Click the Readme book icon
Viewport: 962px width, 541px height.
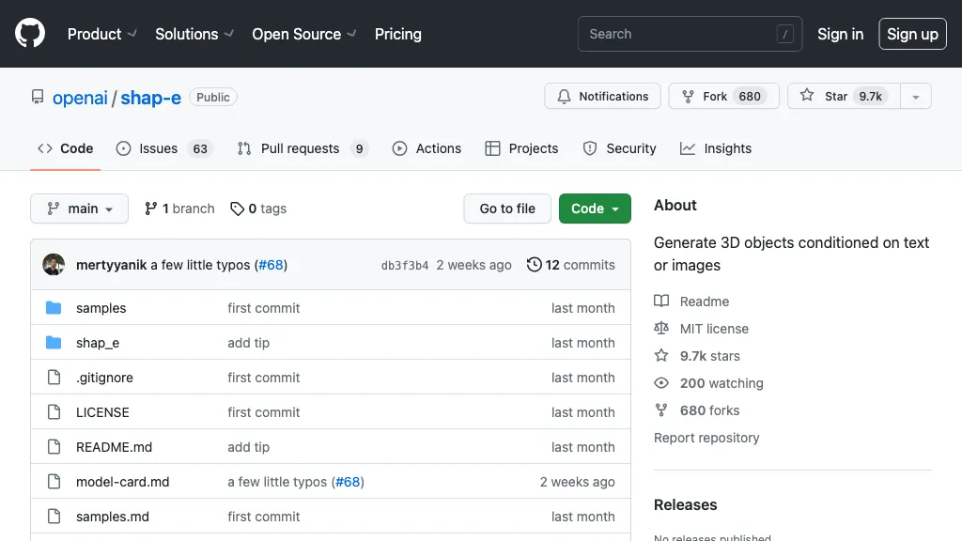[661, 301]
